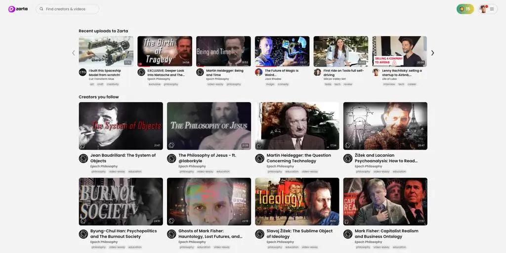Open 'The Philosophy of Jesus' video title
This screenshot has height=253, width=506.
pos(207,155)
